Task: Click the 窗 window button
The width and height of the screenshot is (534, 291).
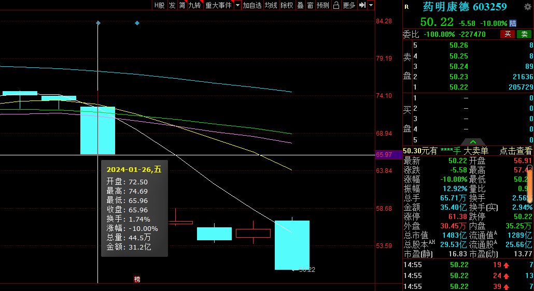Action: [x=310, y=5]
